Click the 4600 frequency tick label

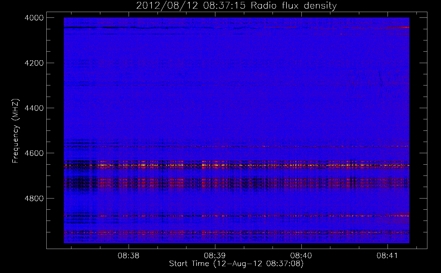(x=34, y=153)
